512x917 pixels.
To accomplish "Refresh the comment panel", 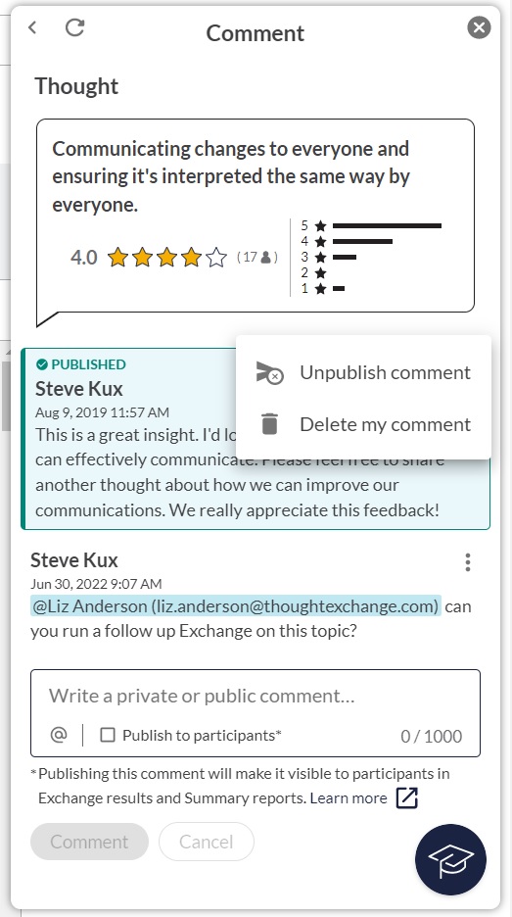I will [74, 26].
